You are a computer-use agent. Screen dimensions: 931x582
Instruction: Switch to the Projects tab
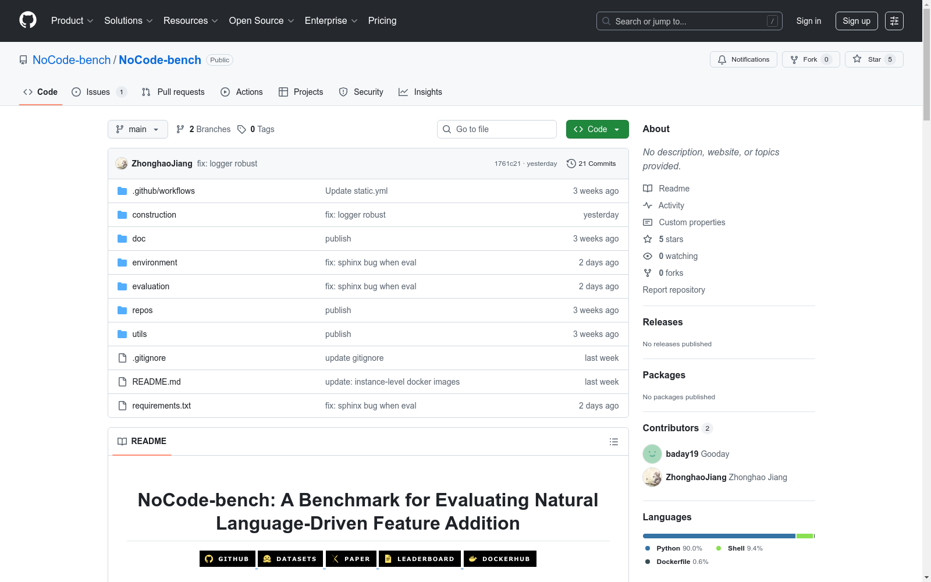coord(301,92)
